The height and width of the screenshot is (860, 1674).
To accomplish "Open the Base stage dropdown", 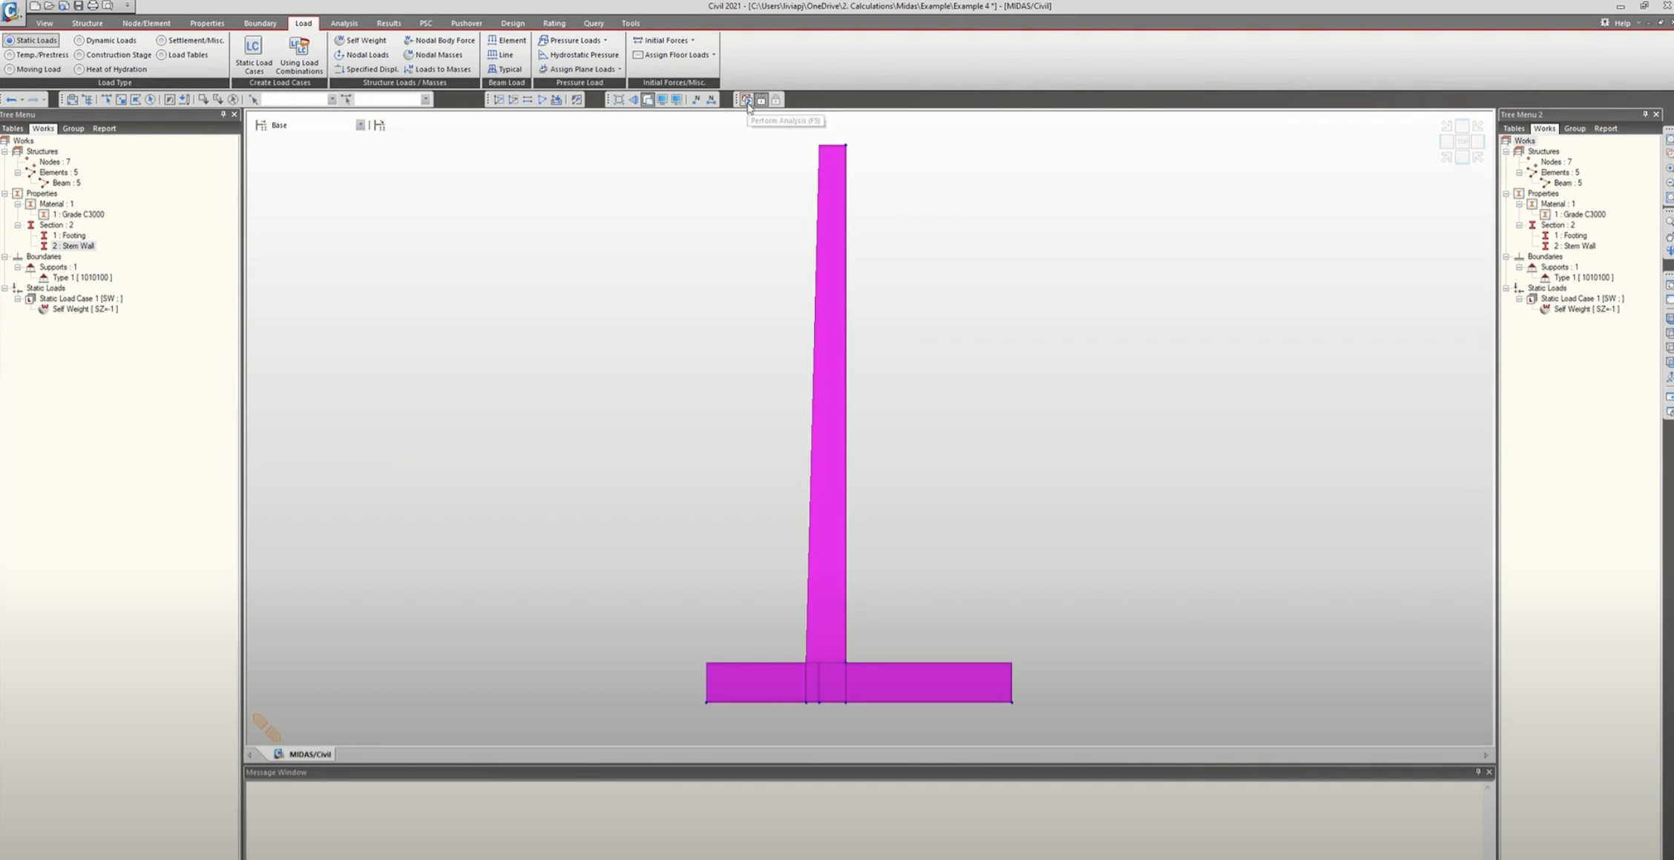I will click(360, 125).
